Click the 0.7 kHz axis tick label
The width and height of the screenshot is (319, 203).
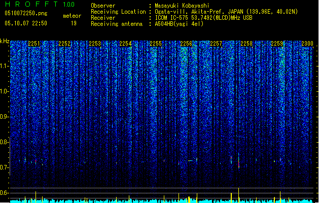(x=4, y=167)
